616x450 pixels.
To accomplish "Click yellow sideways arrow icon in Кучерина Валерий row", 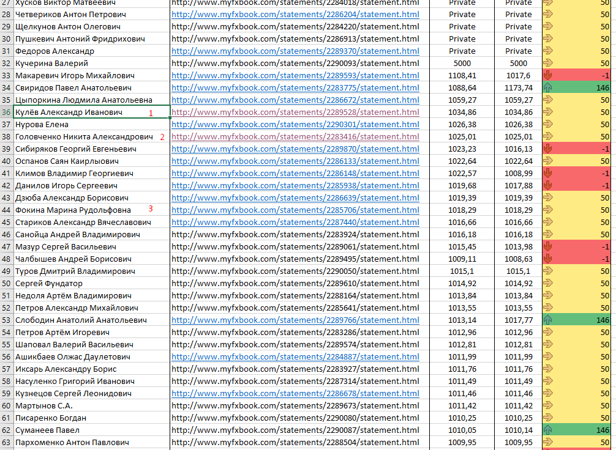I will tap(547, 63).
